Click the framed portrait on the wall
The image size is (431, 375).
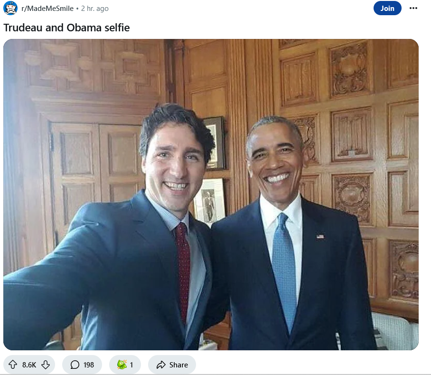pos(210,201)
